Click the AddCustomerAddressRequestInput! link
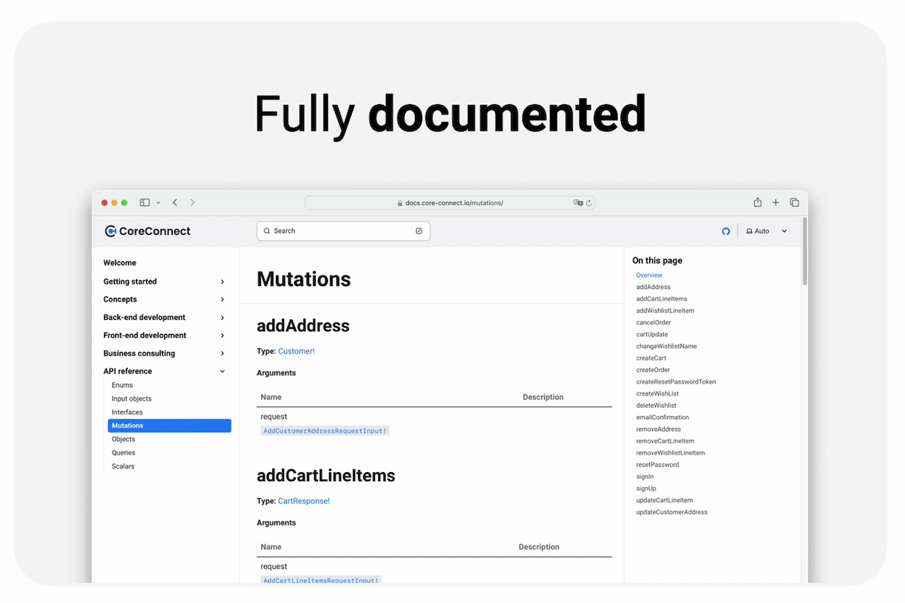 [x=325, y=431]
